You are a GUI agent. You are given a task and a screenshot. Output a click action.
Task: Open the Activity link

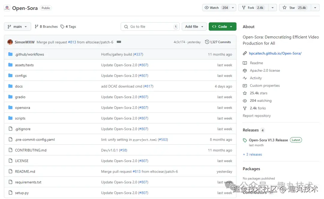pos(256,78)
